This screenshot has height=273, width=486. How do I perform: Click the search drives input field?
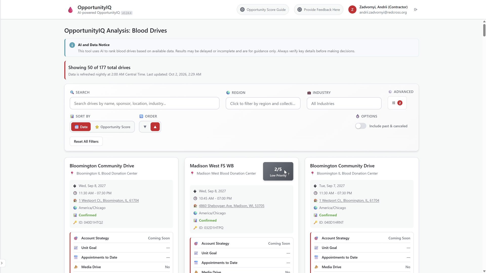point(145,103)
